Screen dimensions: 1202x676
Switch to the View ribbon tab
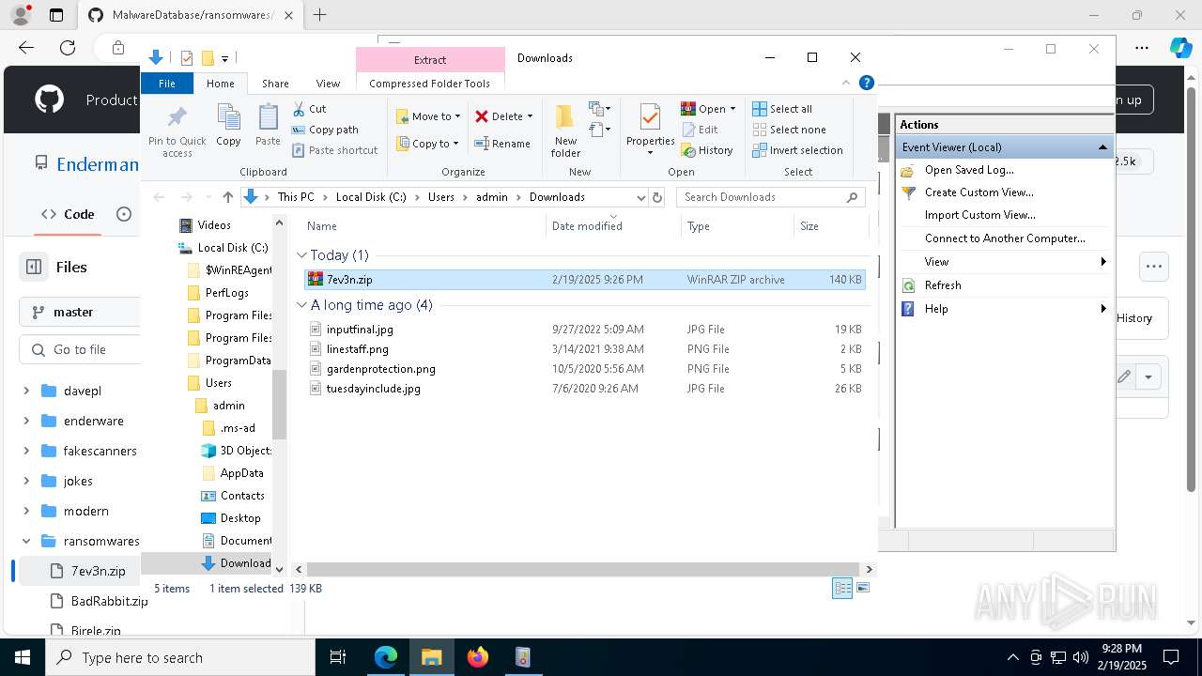(x=328, y=84)
